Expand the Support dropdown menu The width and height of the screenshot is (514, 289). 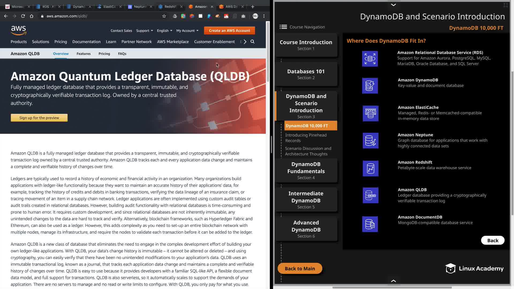(x=145, y=31)
